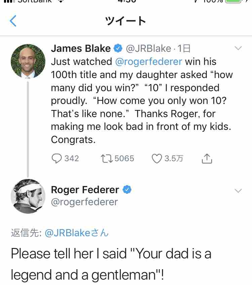
Task: Share James Blake's tweet
Action: [207, 158]
